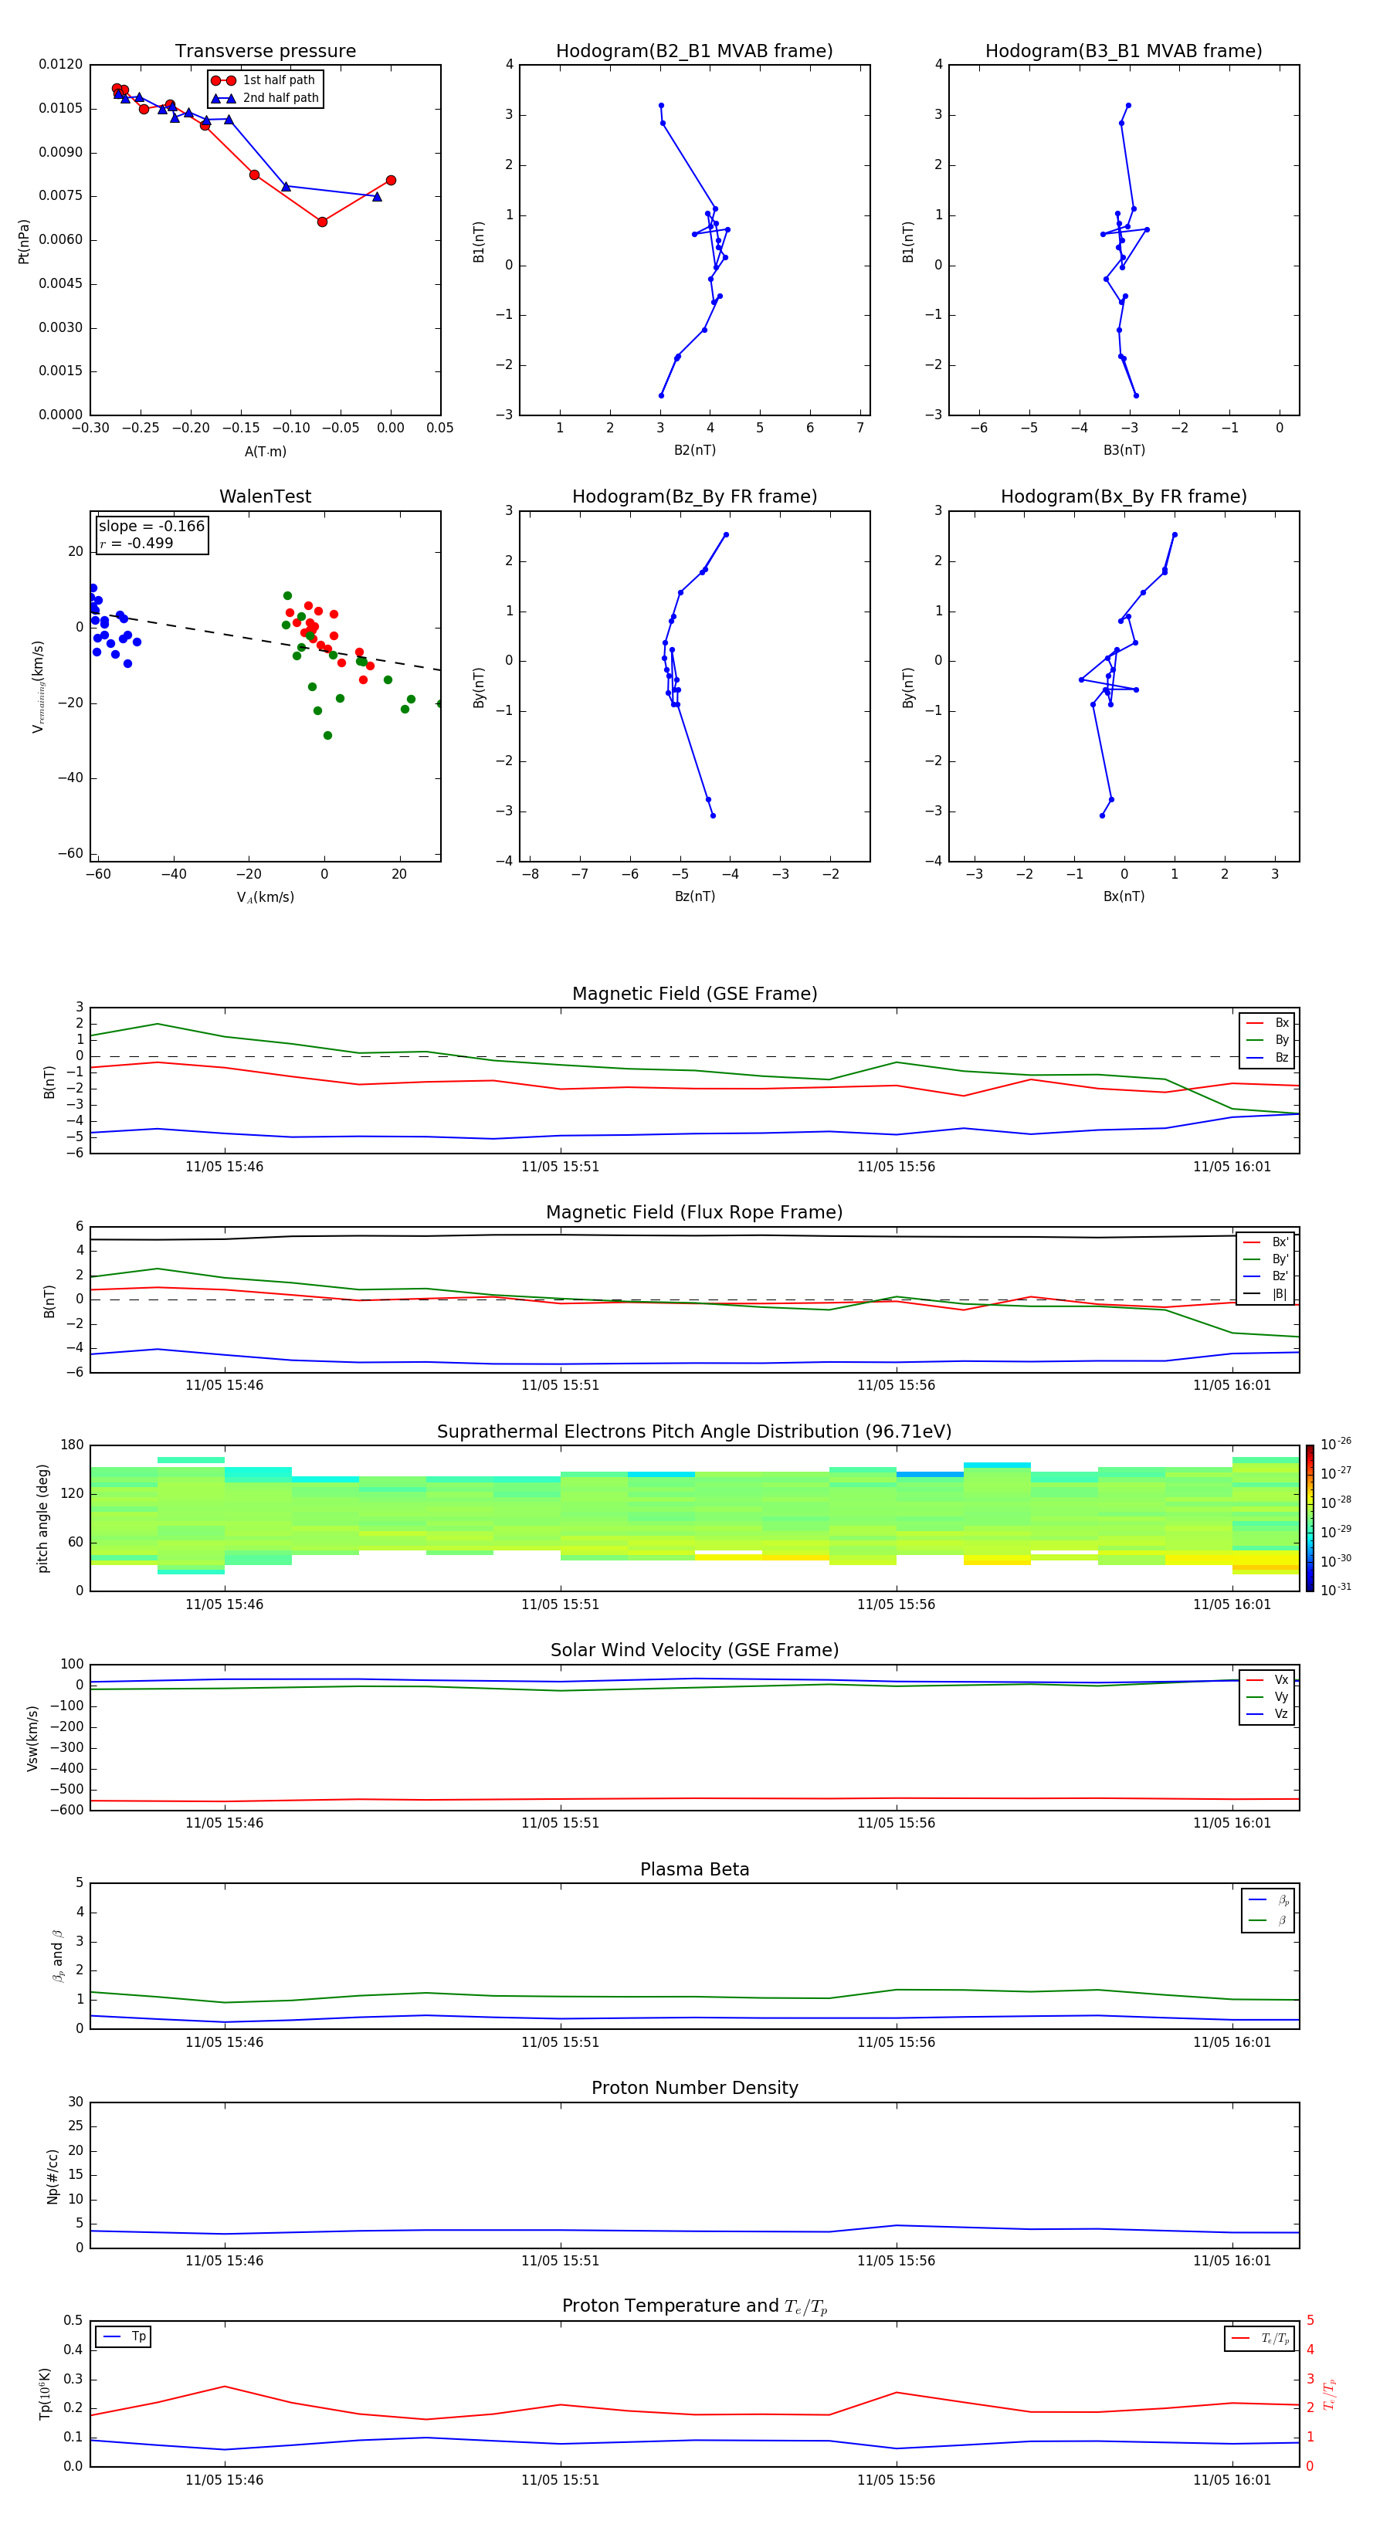The image size is (1390, 2548).
Task: Select the Vx entry in the velocity legend
Action: coord(1267,1679)
